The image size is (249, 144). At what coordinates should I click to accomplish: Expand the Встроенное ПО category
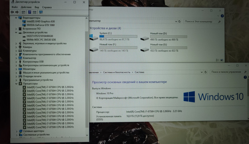(x=16, y=29)
